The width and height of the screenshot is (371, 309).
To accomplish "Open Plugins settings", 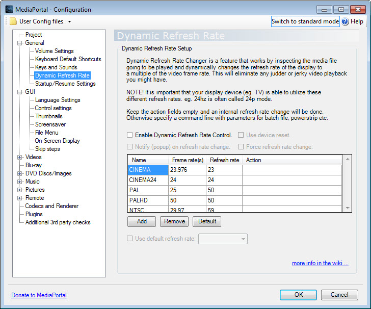I will point(34,215).
